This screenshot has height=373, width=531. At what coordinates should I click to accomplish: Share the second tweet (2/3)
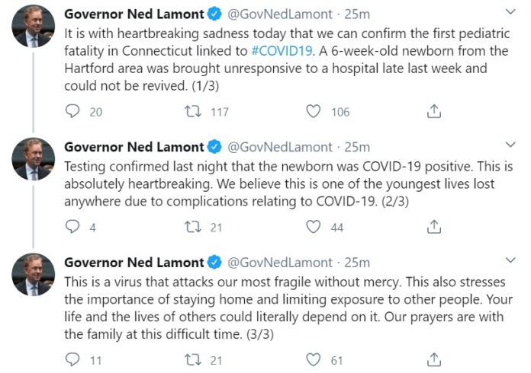[433, 227]
